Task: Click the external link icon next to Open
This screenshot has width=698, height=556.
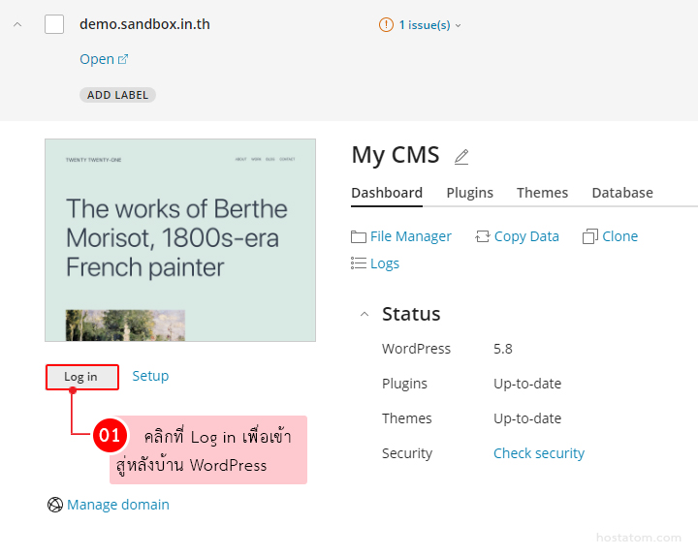Action: pyautogui.click(x=123, y=59)
